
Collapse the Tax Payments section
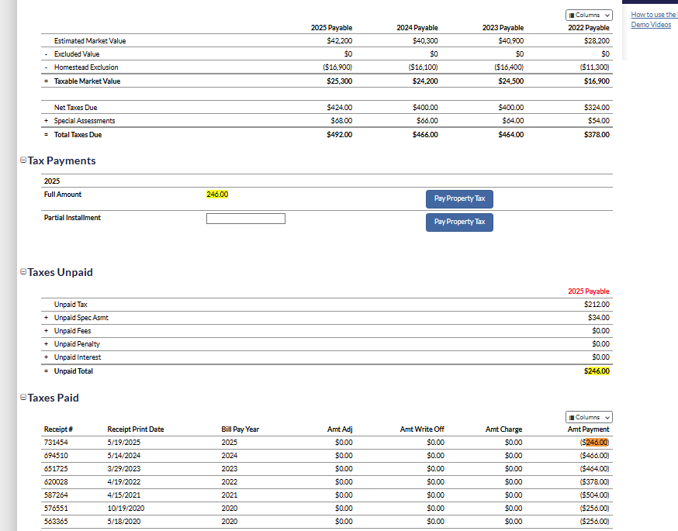22,161
